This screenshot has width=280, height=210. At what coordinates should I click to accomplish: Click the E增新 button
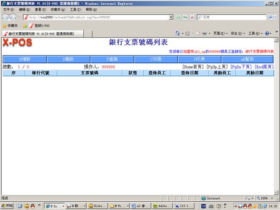click(25, 59)
